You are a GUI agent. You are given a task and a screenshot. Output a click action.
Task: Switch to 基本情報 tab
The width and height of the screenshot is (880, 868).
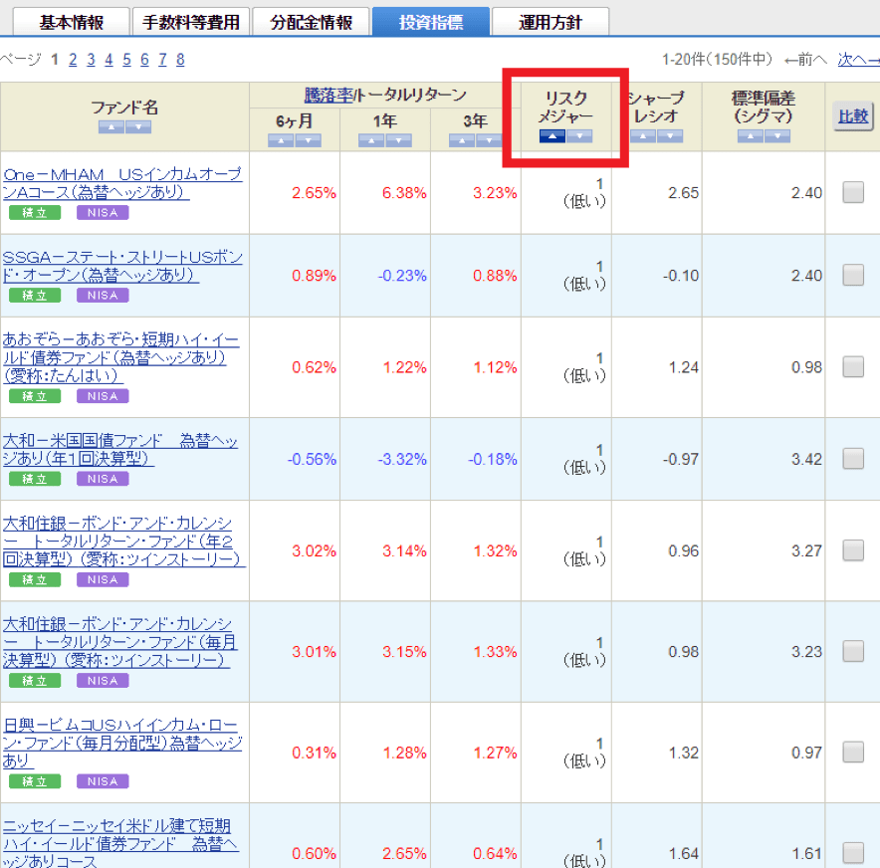point(70,22)
